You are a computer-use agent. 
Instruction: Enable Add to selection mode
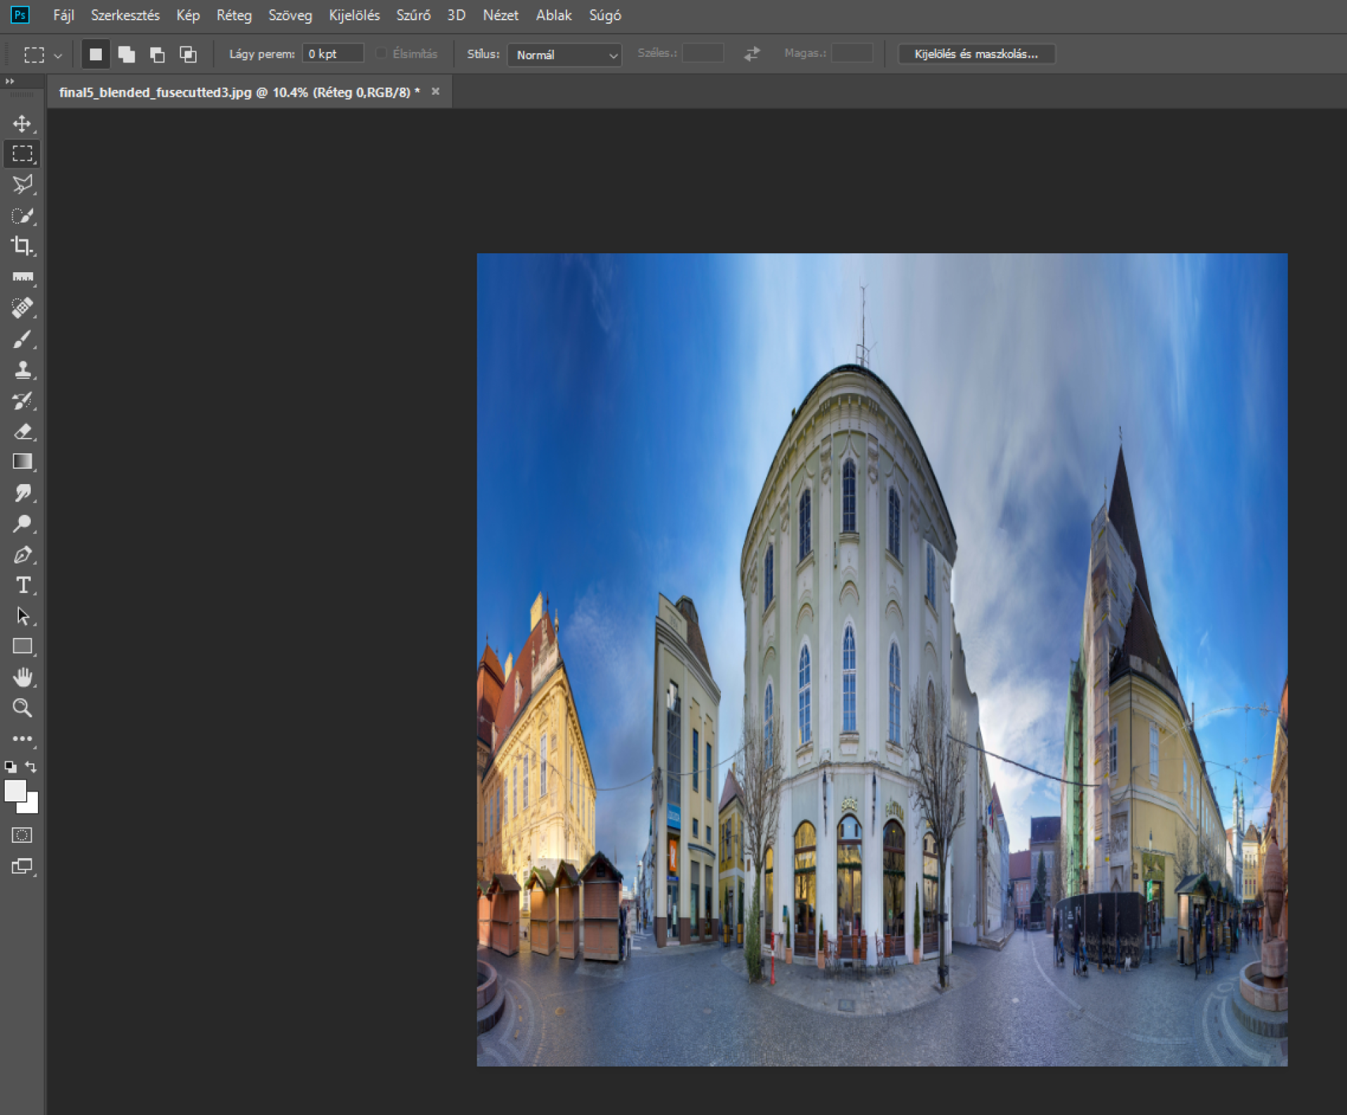tap(126, 54)
